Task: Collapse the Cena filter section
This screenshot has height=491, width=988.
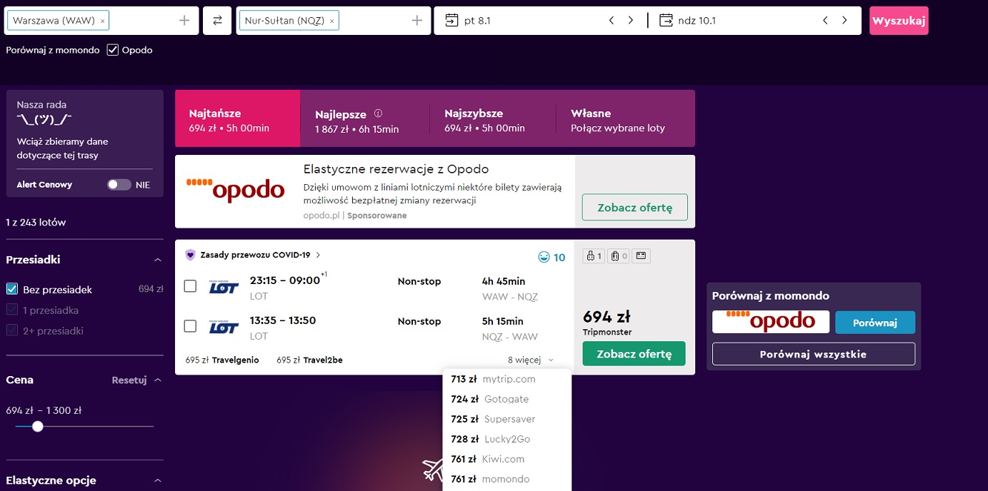Action: 158,380
